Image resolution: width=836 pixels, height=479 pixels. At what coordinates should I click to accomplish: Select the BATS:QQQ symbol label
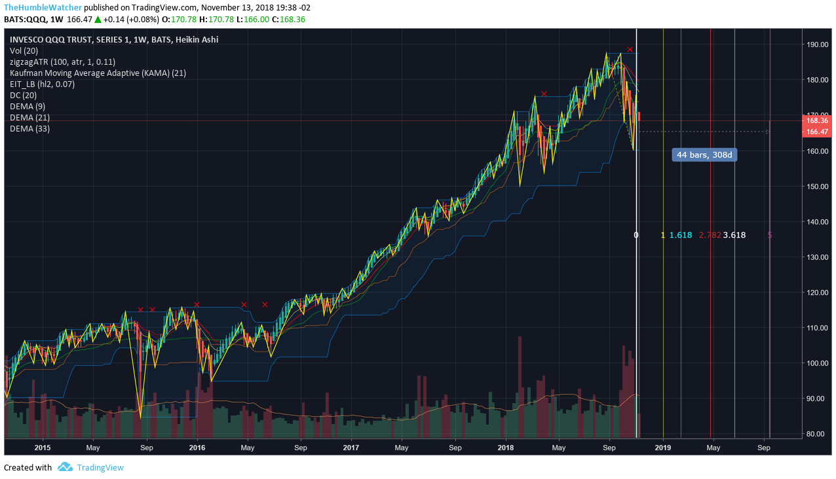(x=26, y=19)
